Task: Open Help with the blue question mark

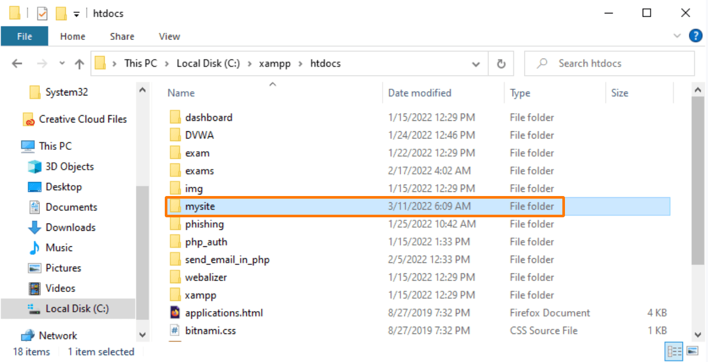Action: coord(696,36)
